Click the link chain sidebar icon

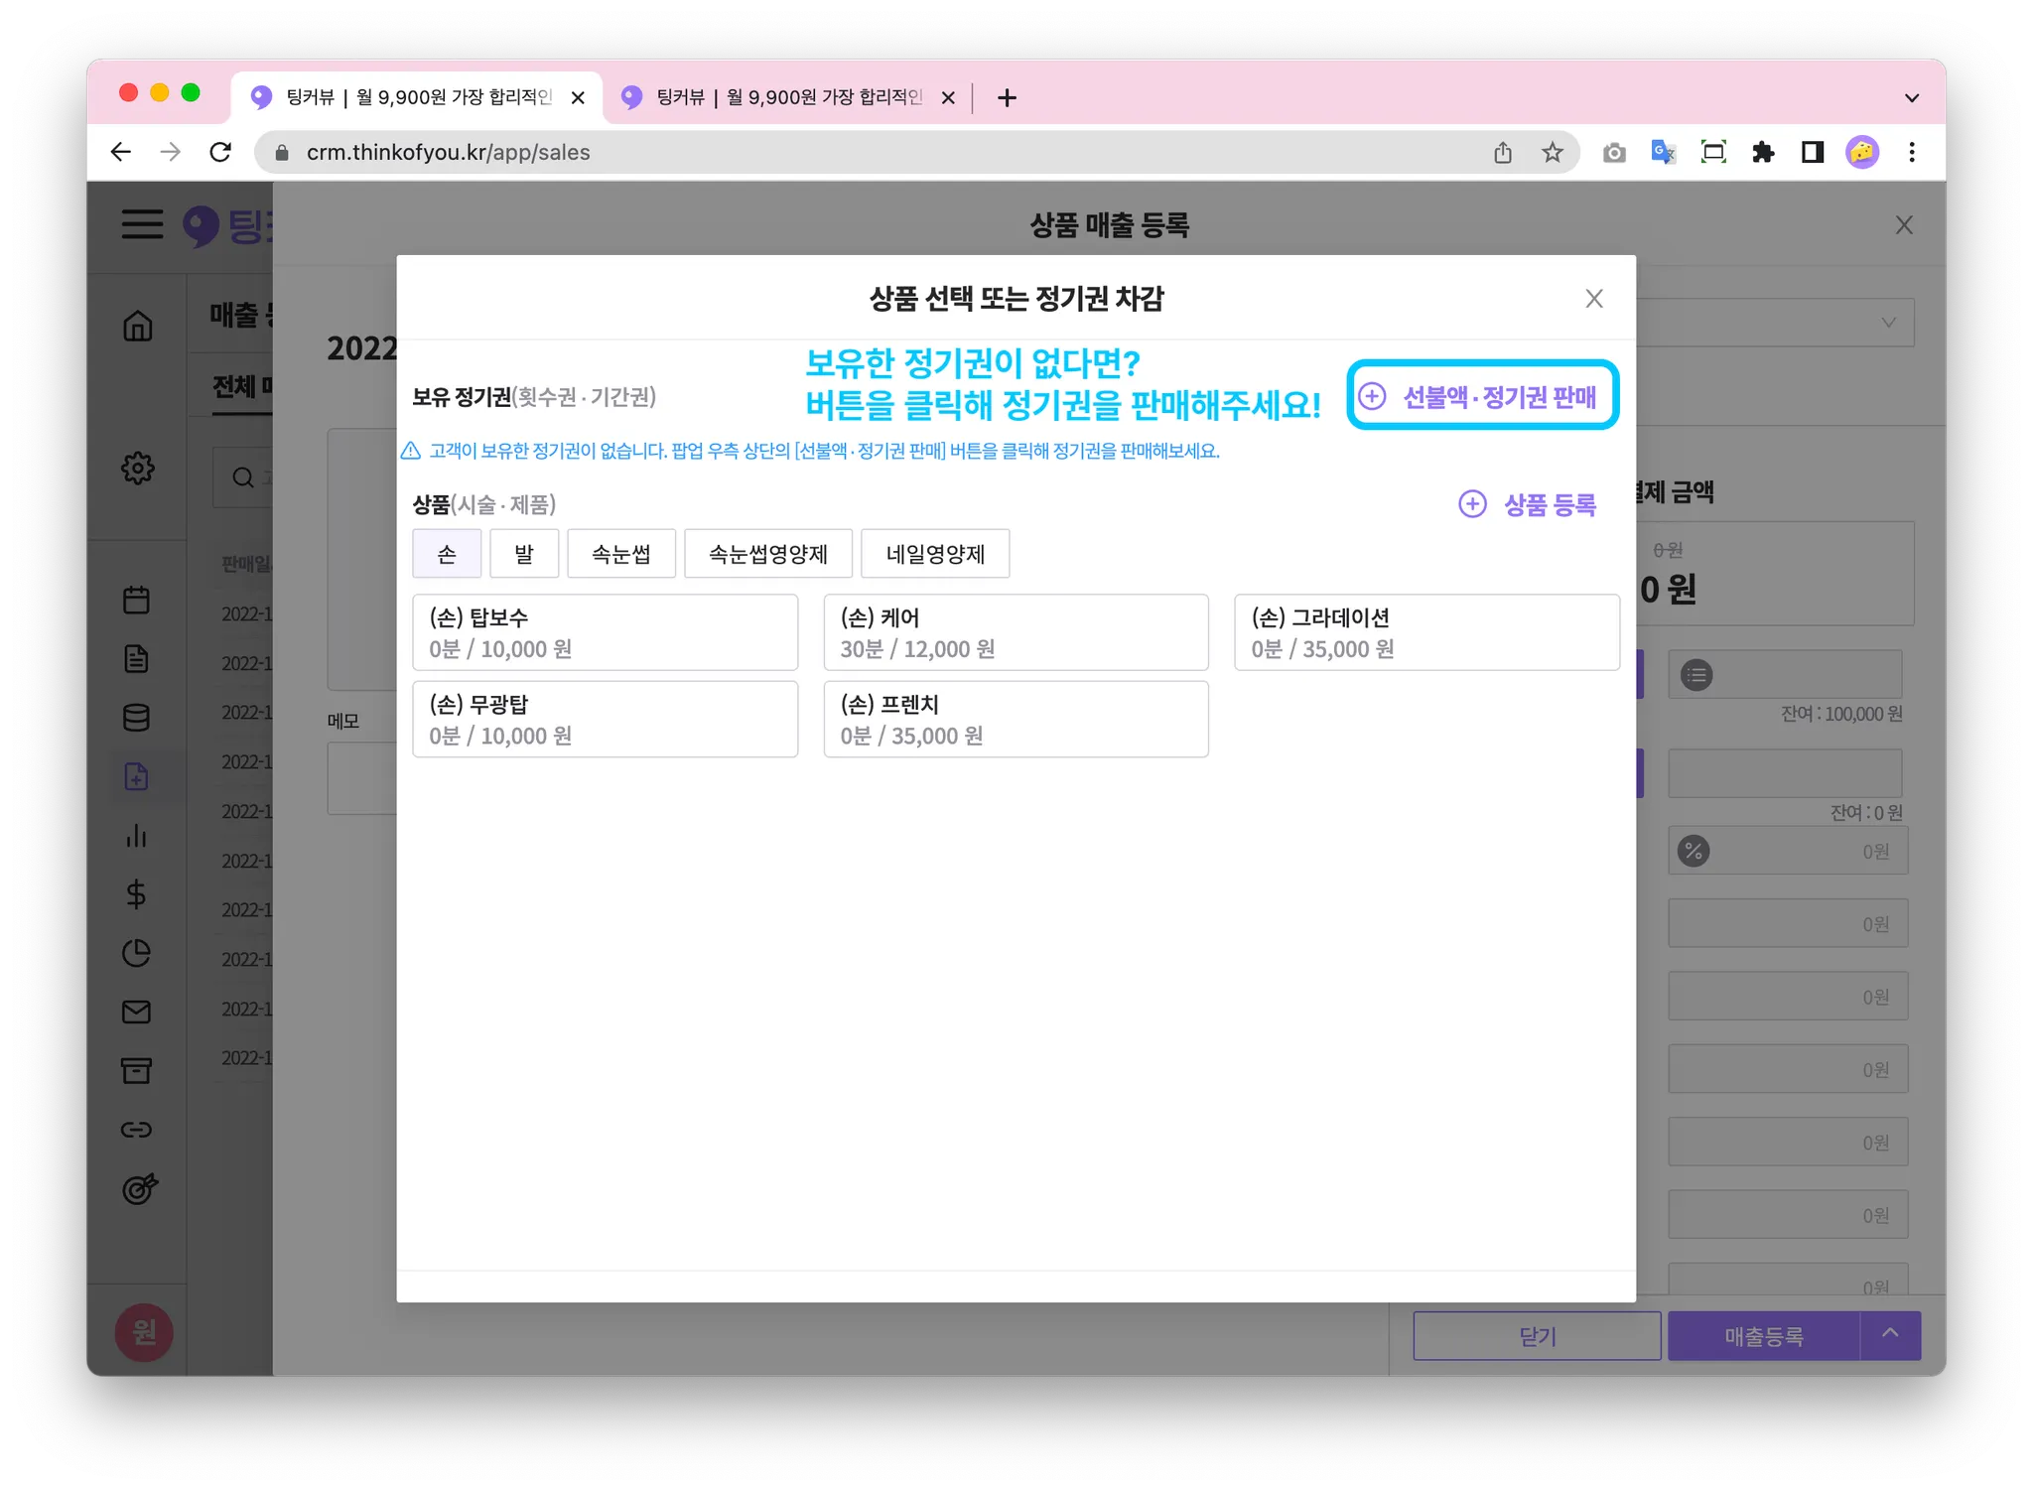coord(137,1130)
